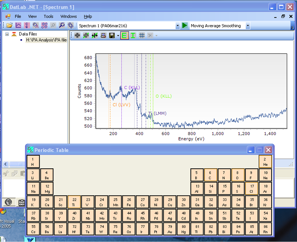Click the pink C6 element icon
Viewport: 297px width, 242px height.
(27, 25)
